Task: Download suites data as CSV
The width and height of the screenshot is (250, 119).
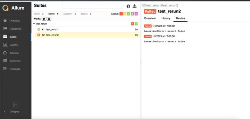Action: (x=135, y=6)
